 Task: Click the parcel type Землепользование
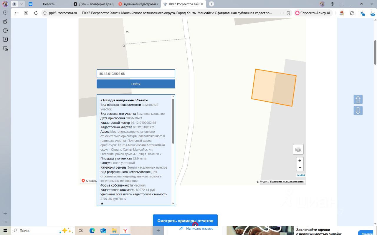point(151,114)
